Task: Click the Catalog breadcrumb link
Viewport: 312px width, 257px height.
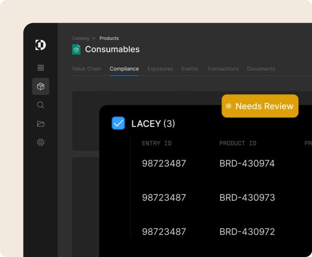Action: click(x=81, y=38)
